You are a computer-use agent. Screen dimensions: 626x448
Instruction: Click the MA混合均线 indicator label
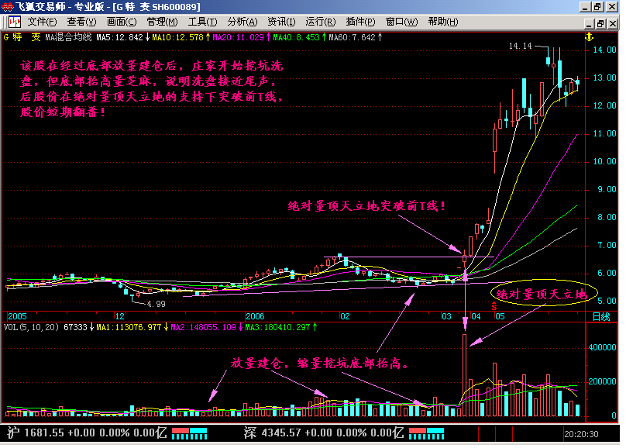pos(68,36)
